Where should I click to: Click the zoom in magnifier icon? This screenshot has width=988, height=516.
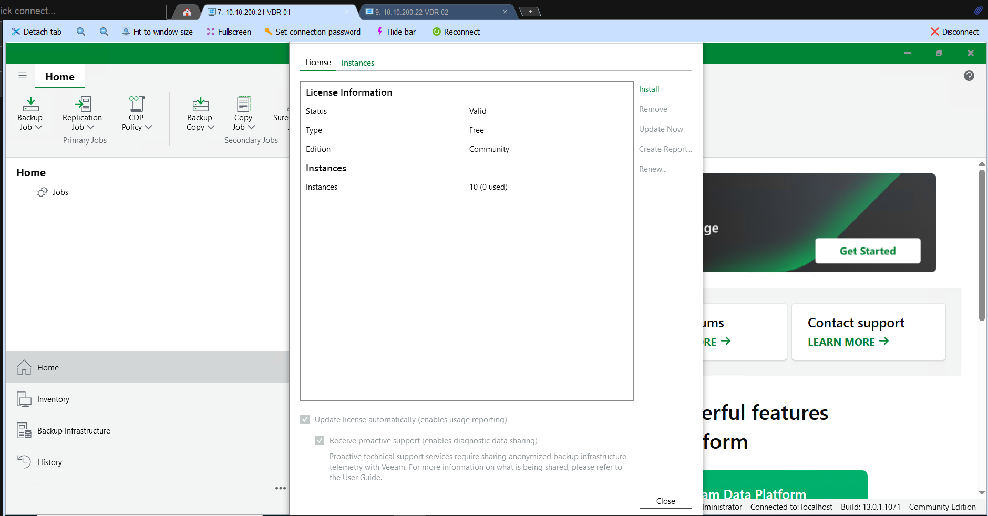tap(81, 32)
